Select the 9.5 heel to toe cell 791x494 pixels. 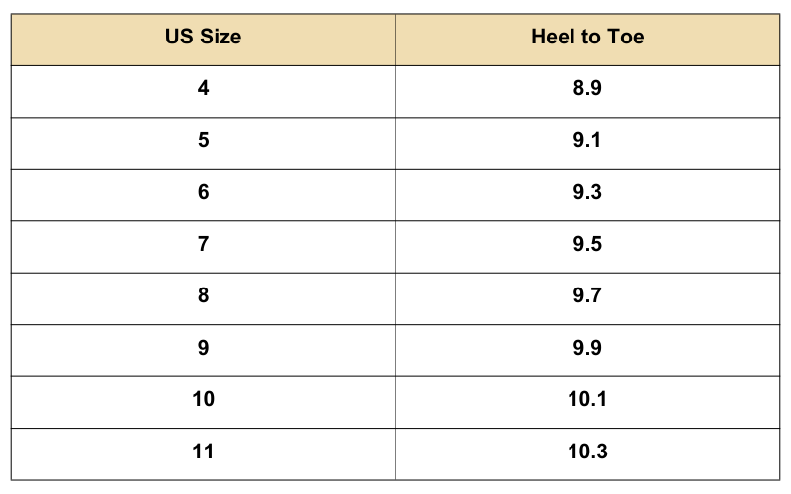(587, 244)
